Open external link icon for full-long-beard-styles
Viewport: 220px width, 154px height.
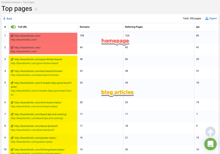[12, 150]
